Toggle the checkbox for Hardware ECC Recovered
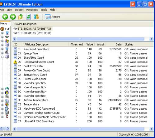Screen dimensions: 155x138 tap(15, 108)
